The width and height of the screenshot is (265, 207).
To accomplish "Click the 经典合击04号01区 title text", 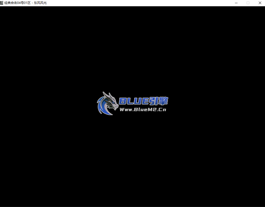I will [17, 3].
